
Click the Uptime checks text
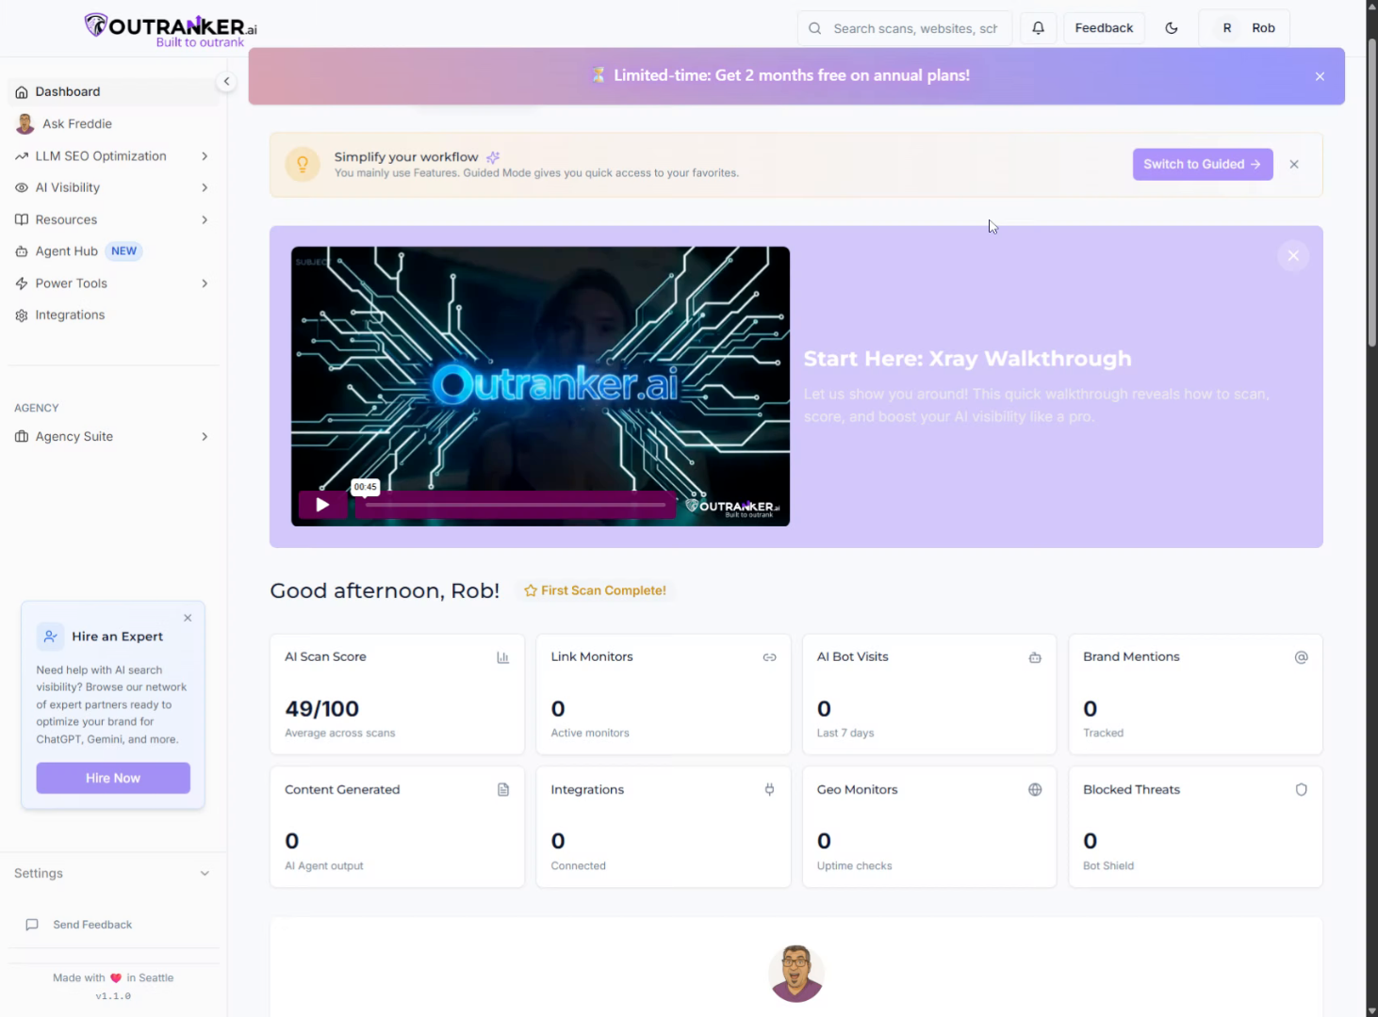click(x=854, y=865)
